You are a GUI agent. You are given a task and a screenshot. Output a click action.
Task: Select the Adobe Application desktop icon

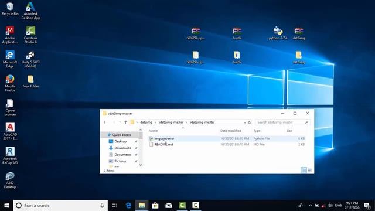click(x=10, y=35)
